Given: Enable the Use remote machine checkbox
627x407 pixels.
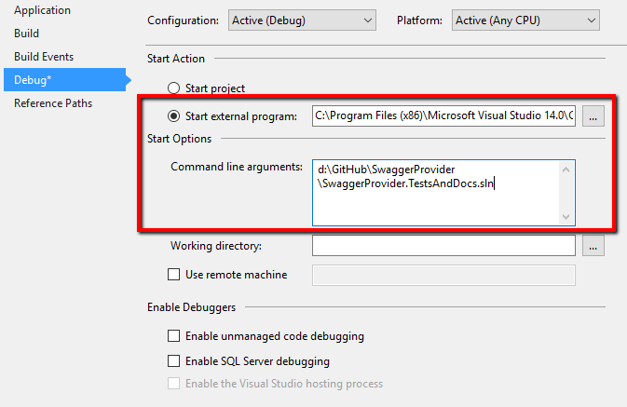Looking at the screenshot, I should [x=173, y=275].
